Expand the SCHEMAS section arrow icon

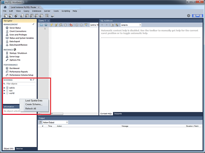[34, 80]
